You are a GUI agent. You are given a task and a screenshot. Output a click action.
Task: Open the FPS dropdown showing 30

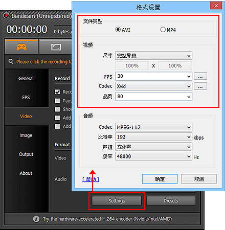click(x=154, y=76)
